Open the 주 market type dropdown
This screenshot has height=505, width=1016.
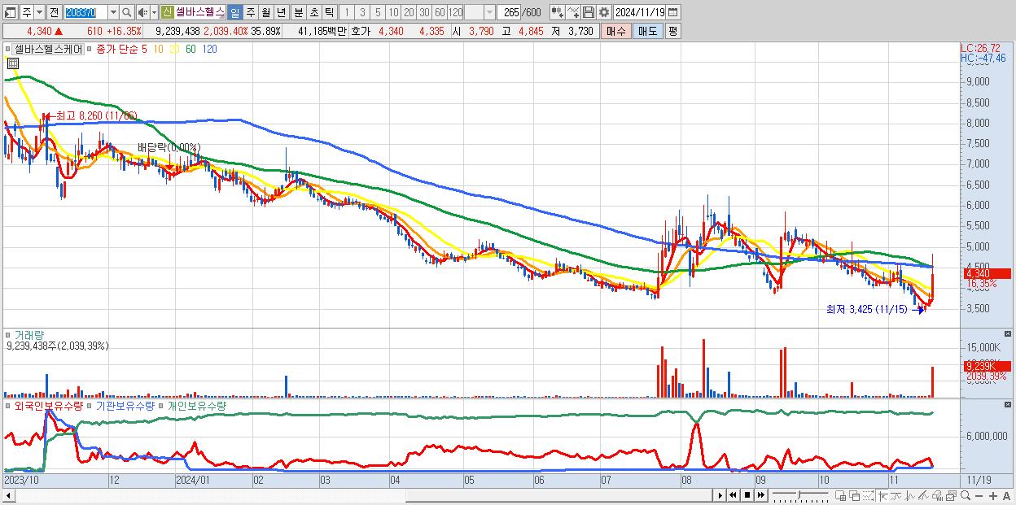coord(40,12)
